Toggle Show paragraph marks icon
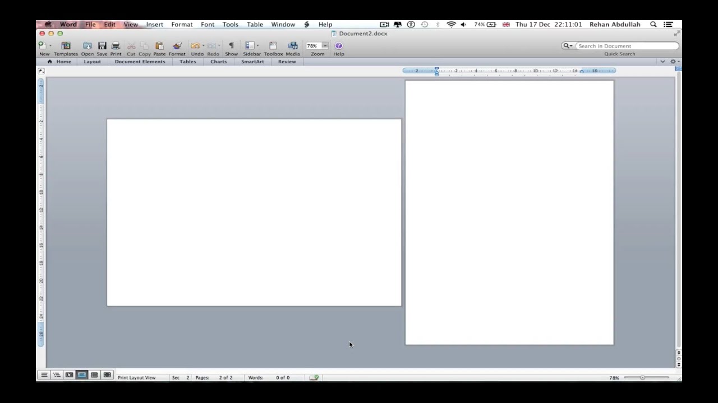 (231, 45)
